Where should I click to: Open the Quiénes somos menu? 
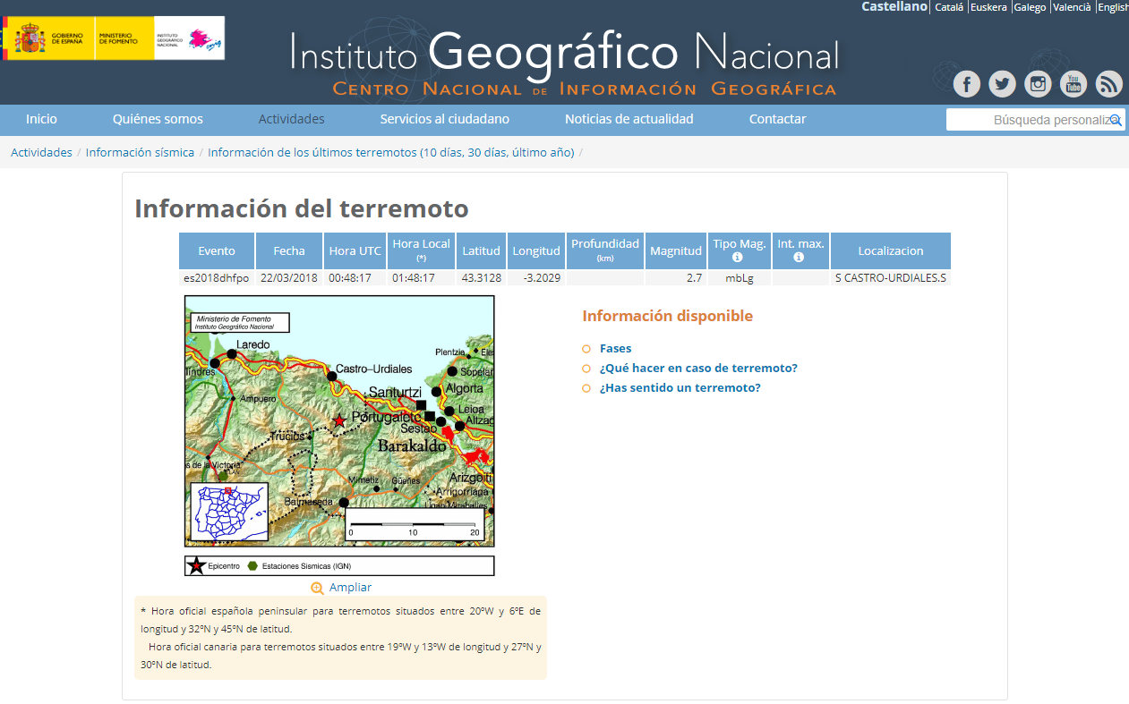[158, 119]
